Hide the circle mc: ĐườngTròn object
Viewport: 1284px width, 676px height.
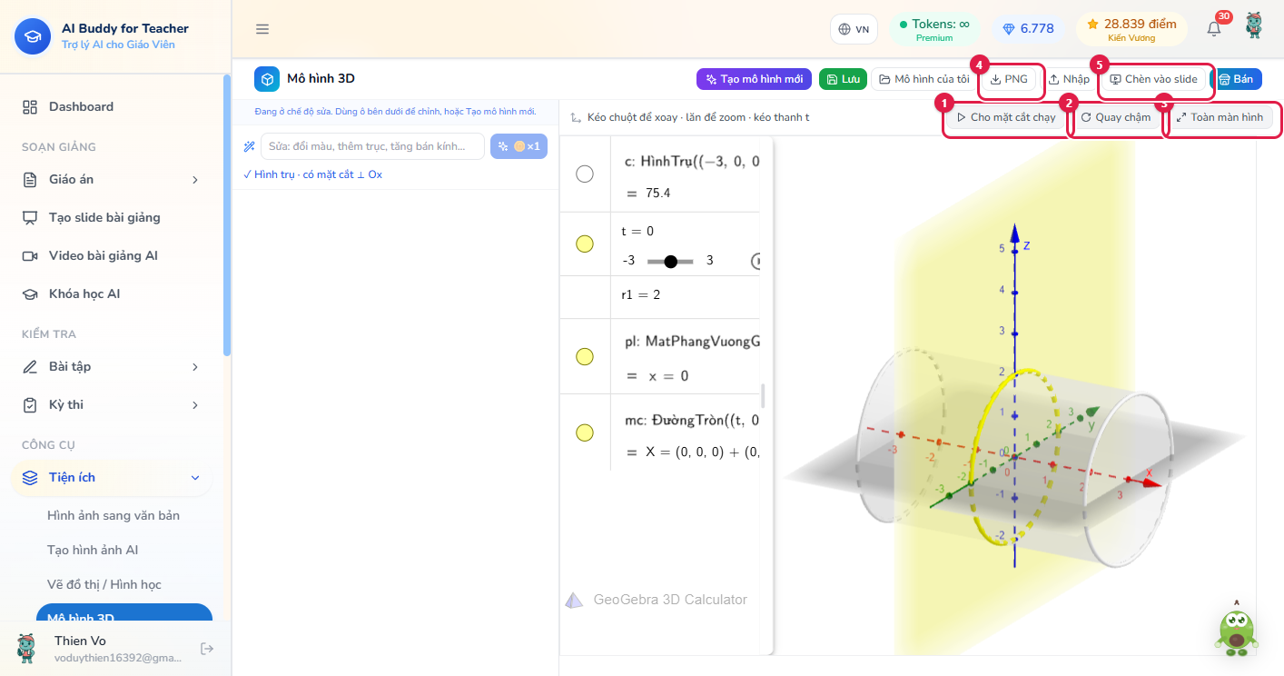coord(585,432)
